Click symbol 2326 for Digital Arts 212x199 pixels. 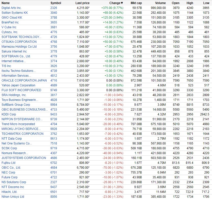click(54, 8)
